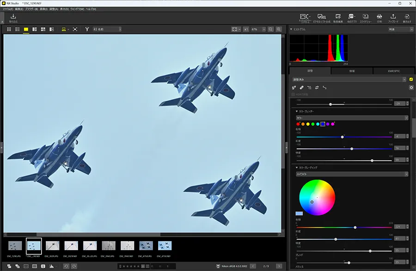Go to the next image with the arrow button
Image resolution: width=416 pixels, height=271 pixels.
coord(279,266)
